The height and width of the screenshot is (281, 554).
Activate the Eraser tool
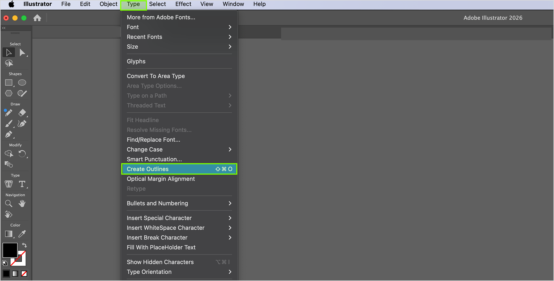click(22, 113)
